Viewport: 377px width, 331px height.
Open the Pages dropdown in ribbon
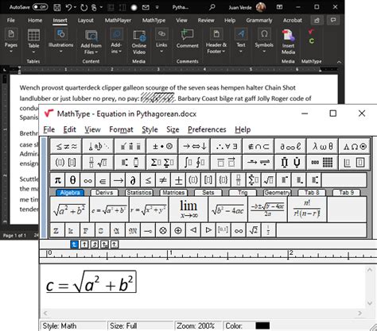[x=11, y=41]
